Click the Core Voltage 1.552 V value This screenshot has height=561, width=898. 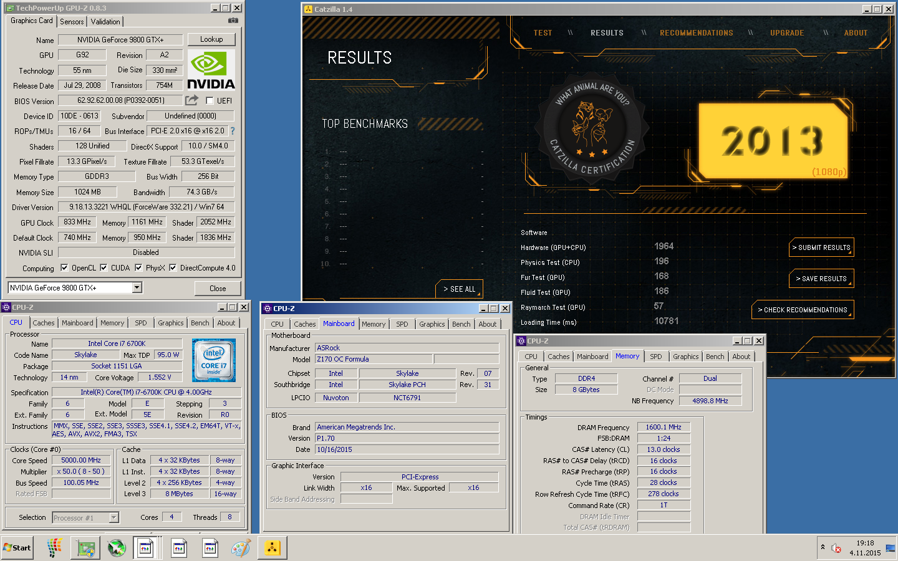click(159, 377)
